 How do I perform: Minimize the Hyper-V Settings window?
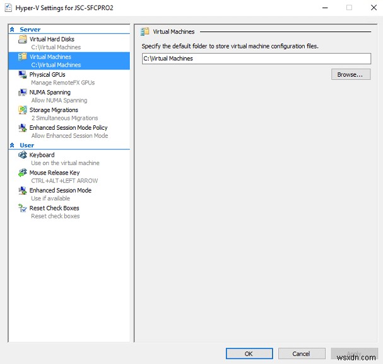[x=325, y=8]
